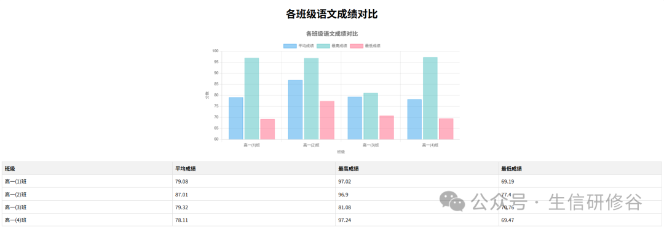Click the table cell showing 79.08
The image size is (664, 229).
point(254,182)
